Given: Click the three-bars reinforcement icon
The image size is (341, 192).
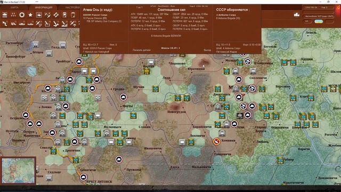Looking at the screenshot, I should (13, 15).
